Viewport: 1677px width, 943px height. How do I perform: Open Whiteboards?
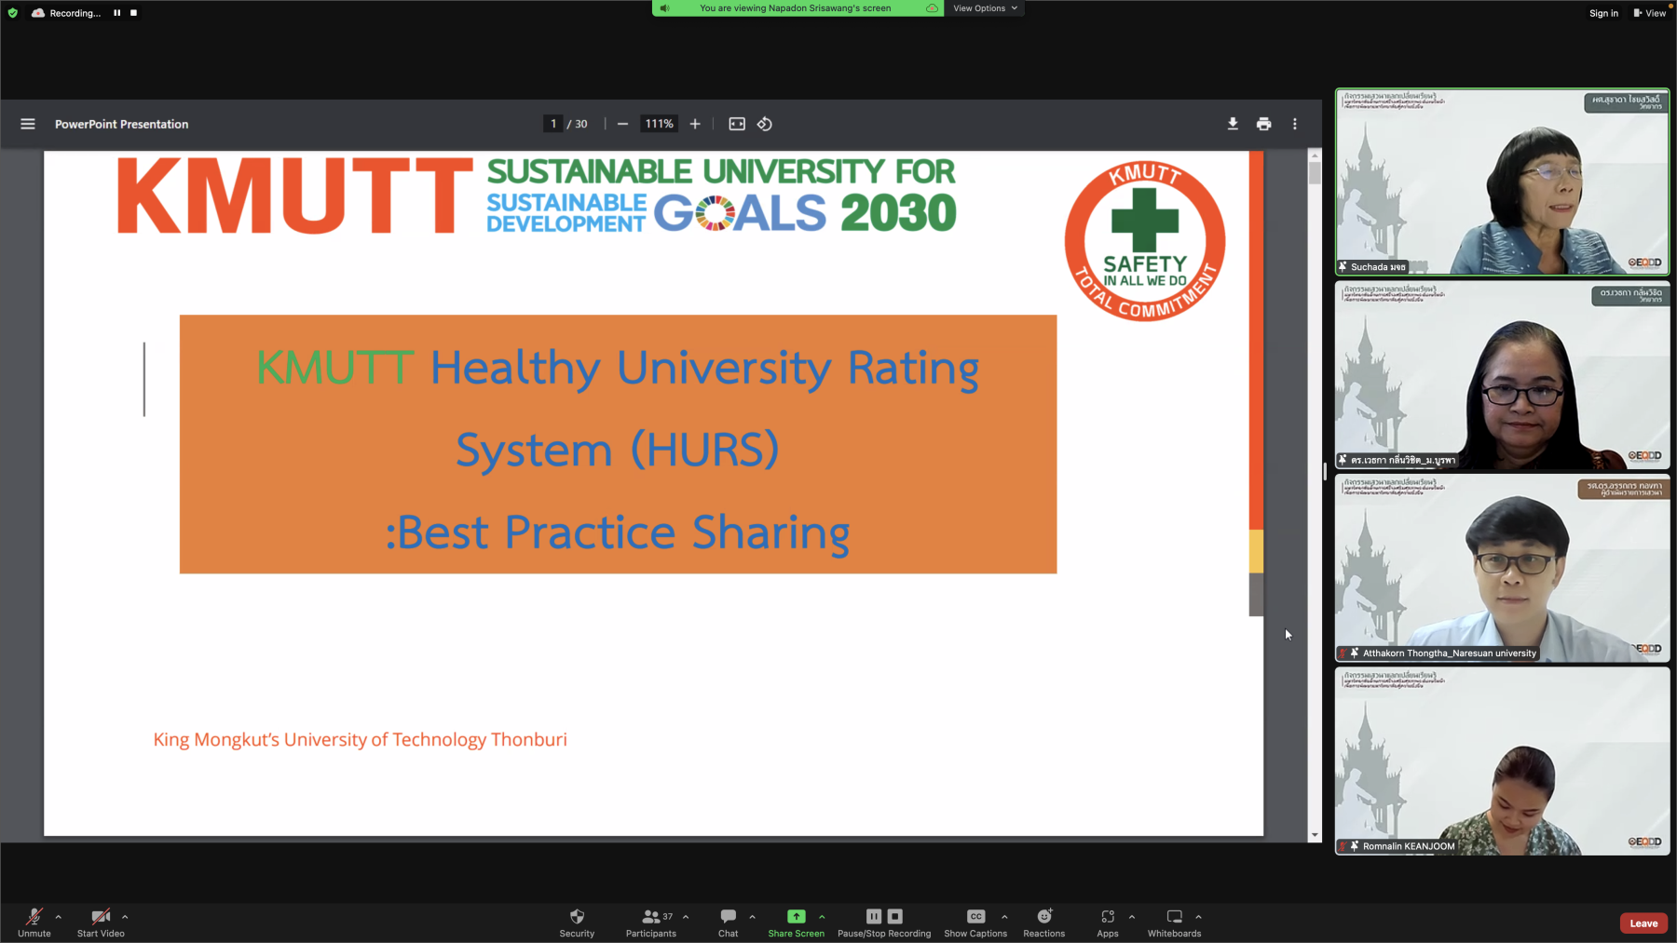pyautogui.click(x=1175, y=923)
